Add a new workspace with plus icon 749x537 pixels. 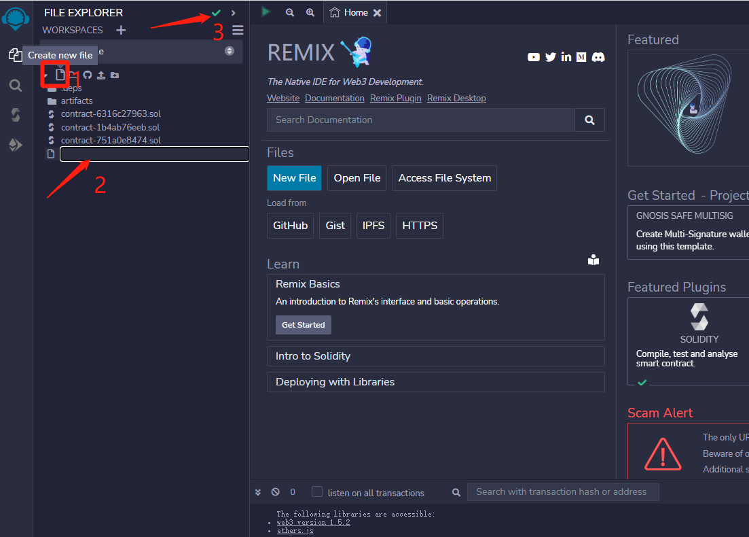pos(121,30)
